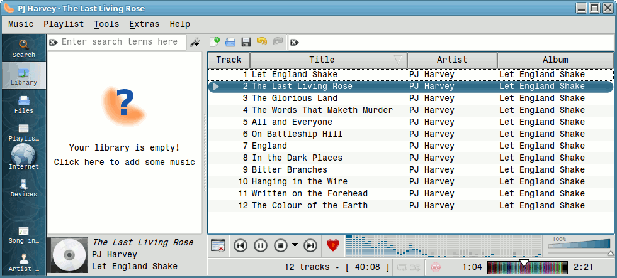Skip to the previous track
This screenshot has height=278, width=617.
(241, 245)
